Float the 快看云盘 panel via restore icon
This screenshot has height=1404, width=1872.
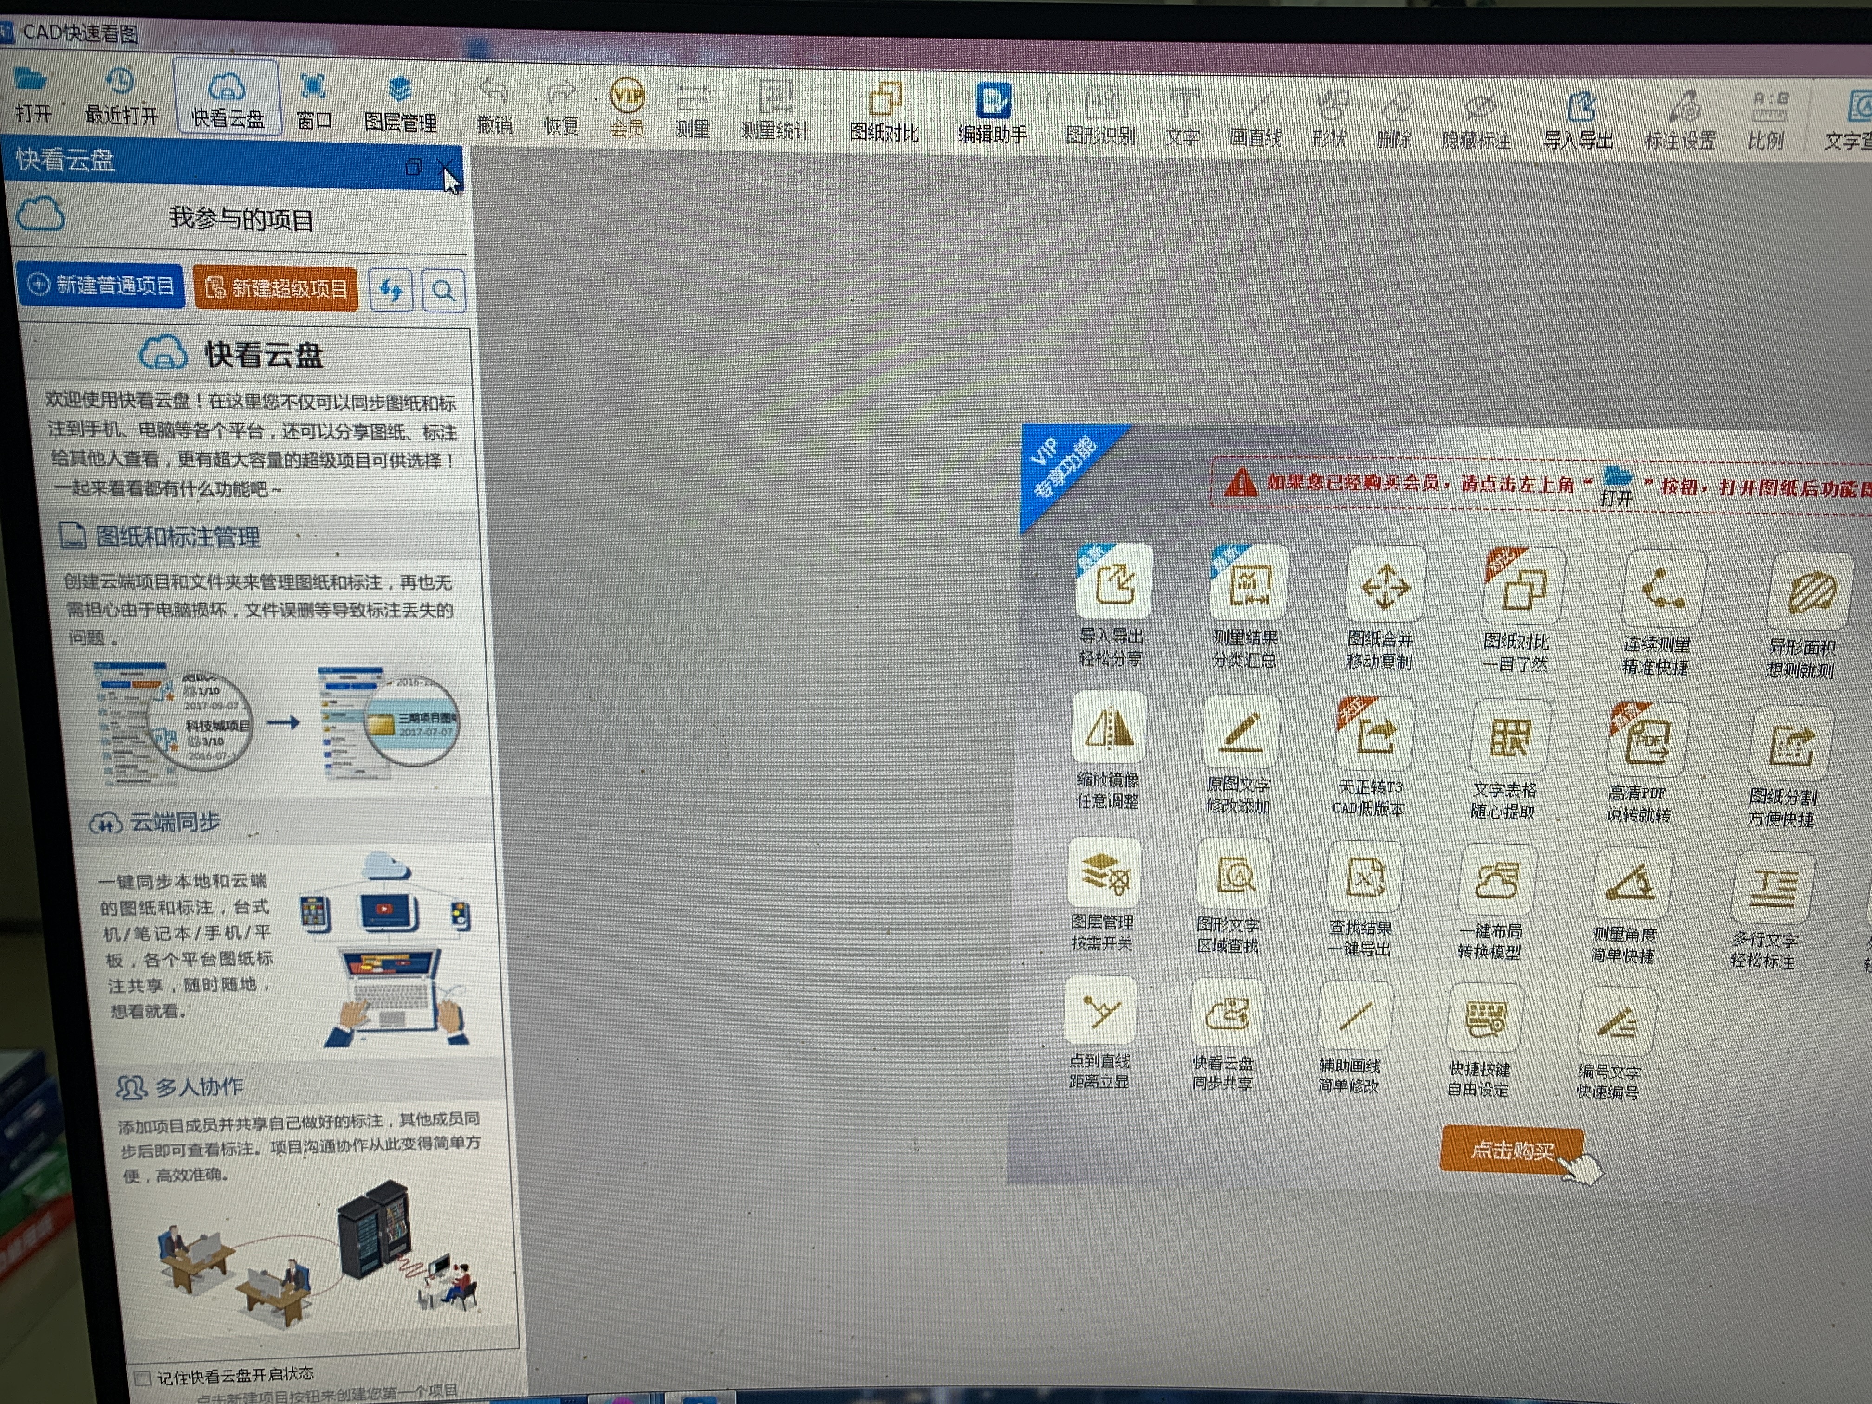pyautogui.click(x=414, y=167)
